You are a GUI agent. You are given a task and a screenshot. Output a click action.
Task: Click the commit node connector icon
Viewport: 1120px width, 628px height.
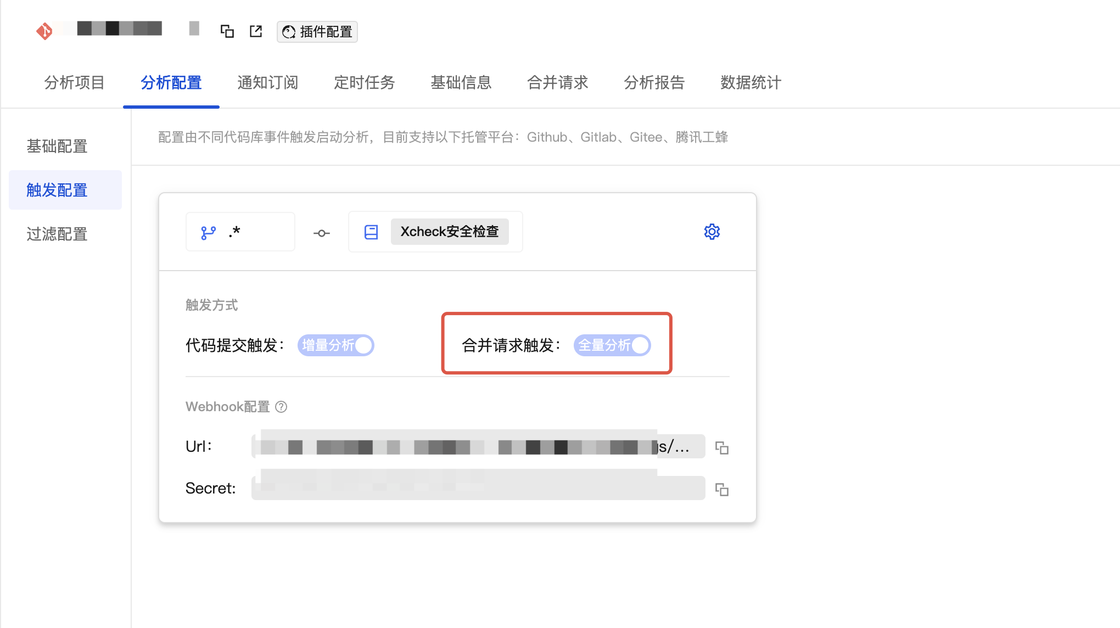coord(322,233)
